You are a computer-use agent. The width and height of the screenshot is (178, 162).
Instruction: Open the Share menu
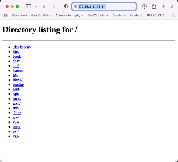[x=154, y=6]
